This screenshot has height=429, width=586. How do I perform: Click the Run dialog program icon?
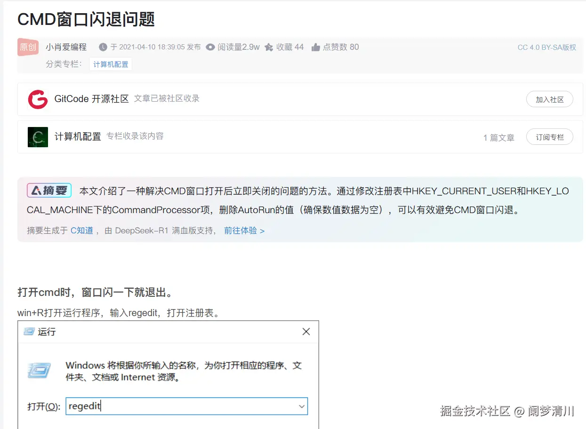[39, 371]
